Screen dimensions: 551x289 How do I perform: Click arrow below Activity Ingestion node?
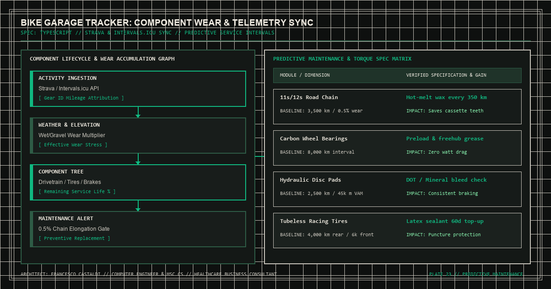click(x=138, y=112)
